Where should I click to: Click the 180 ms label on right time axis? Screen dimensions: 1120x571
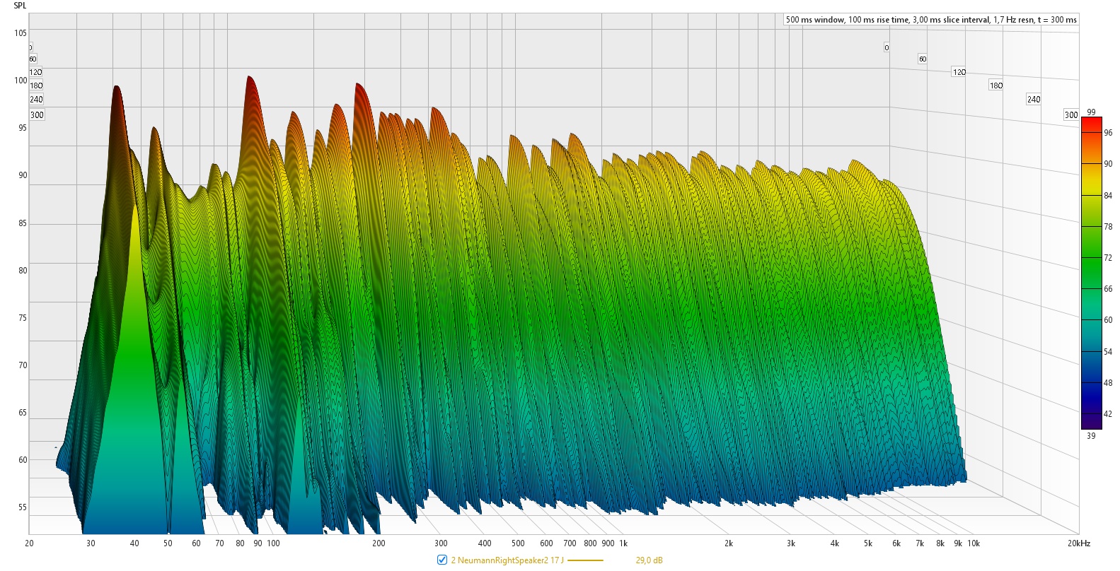(x=996, y=86)
